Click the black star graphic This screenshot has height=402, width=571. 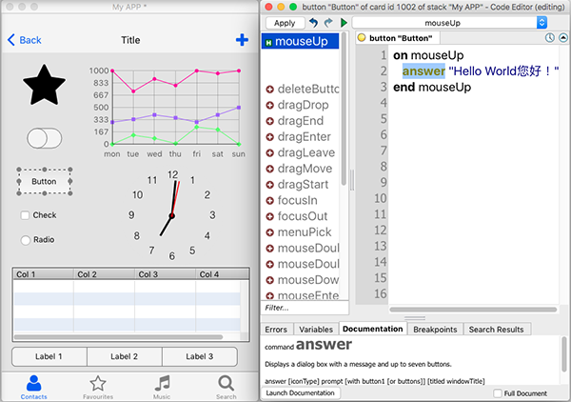coord(44,86)
